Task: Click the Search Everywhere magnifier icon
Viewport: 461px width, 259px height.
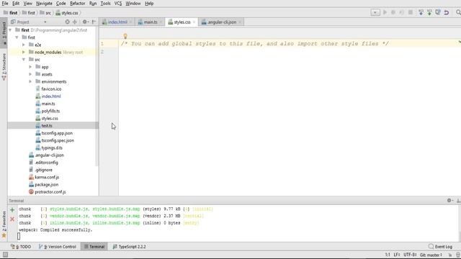Action: tap(458, 12)
